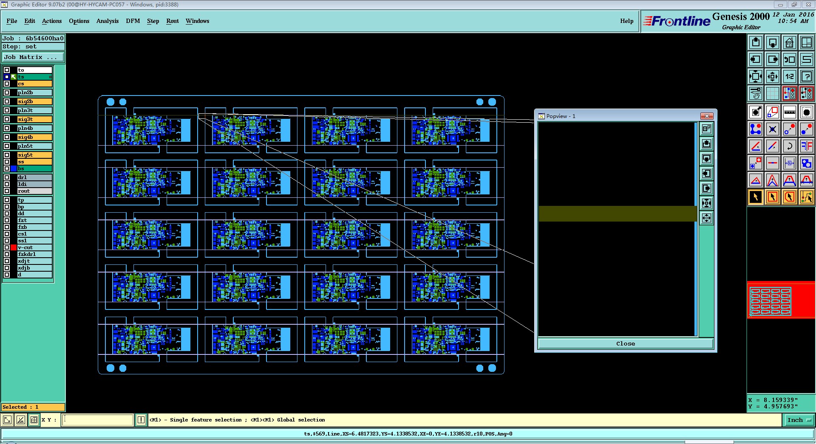
Task: Select the polygon-area select arrow tool
Action: click(790, 197)
